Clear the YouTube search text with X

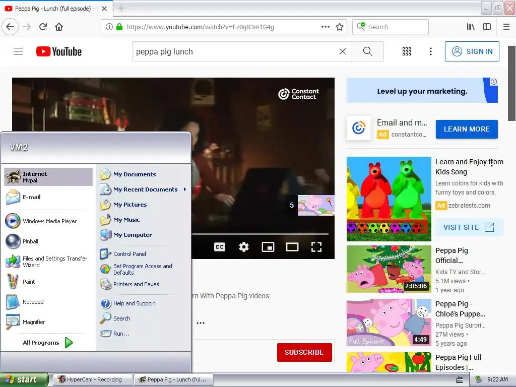343,51
